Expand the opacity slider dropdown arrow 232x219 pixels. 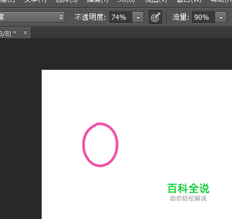click(138, 17)
